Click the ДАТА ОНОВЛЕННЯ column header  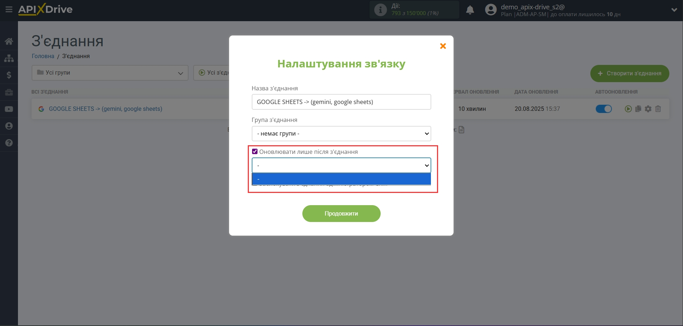pos(536,92)
